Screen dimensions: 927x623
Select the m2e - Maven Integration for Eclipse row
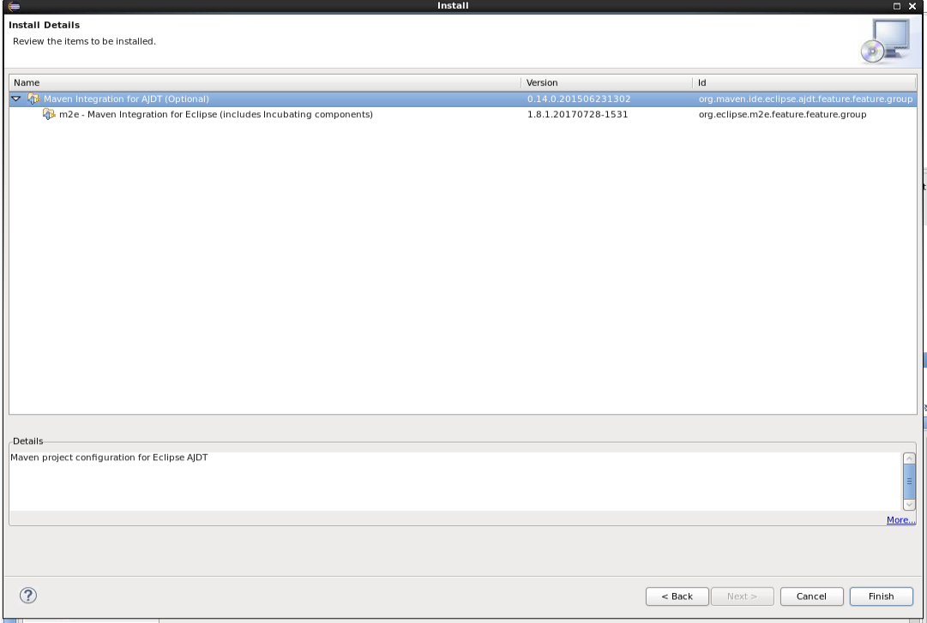click(463, 114)
